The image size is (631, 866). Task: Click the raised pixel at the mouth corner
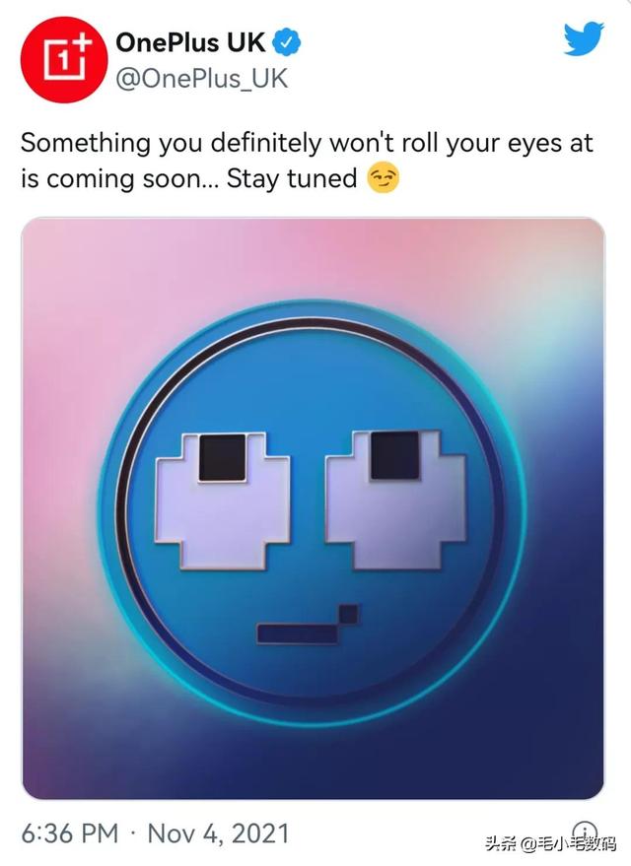point(348,614)
